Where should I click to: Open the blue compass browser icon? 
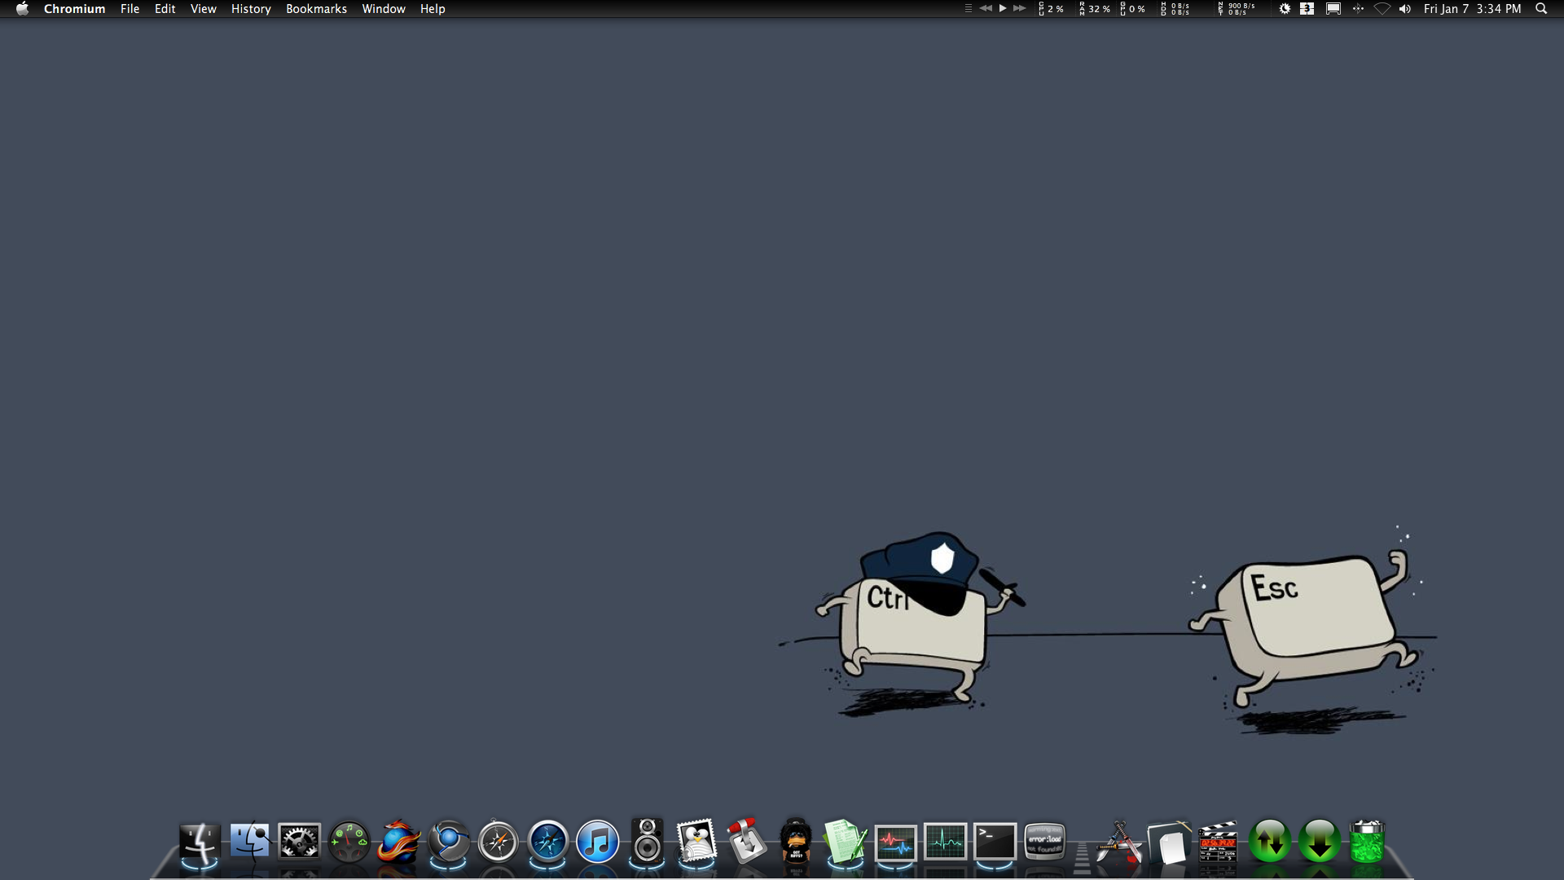click(547, 842)
